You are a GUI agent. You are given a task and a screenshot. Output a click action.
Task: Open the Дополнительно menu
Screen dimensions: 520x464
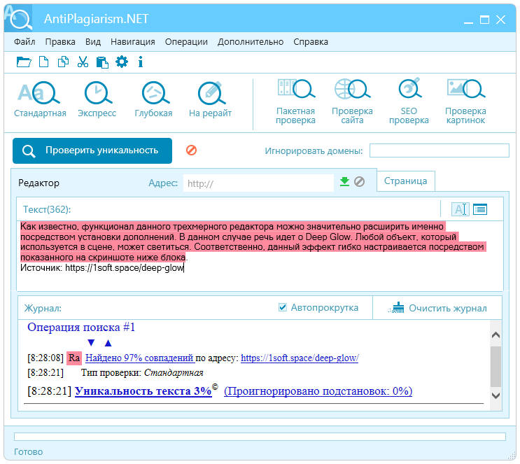coord(251,42)
